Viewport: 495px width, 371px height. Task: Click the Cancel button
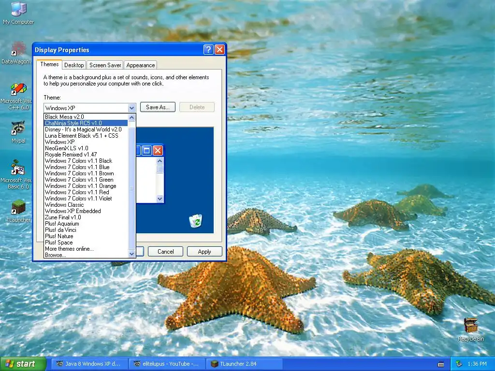165,251
